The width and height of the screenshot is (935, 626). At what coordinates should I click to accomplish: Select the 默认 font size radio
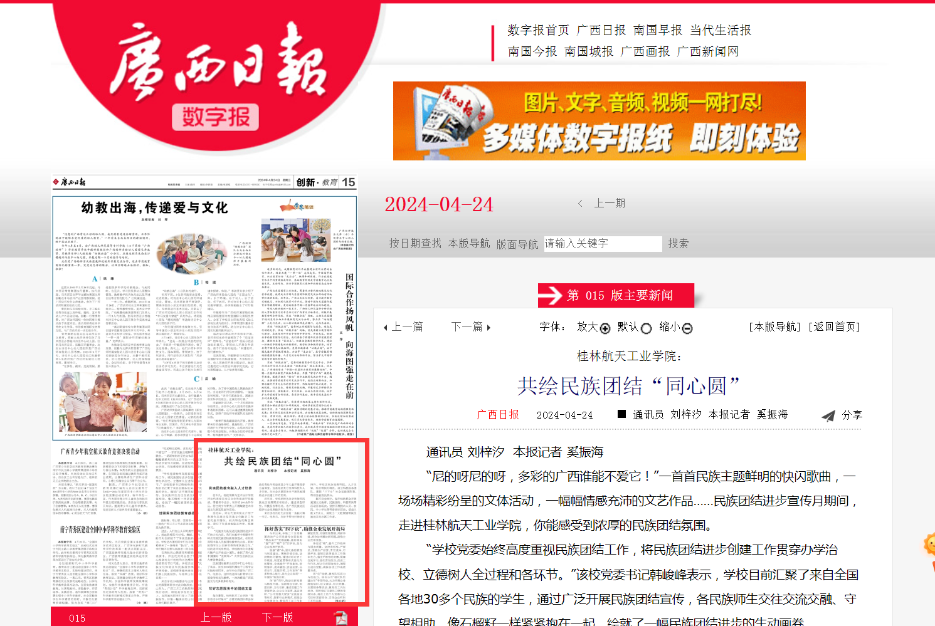[646, 328]
